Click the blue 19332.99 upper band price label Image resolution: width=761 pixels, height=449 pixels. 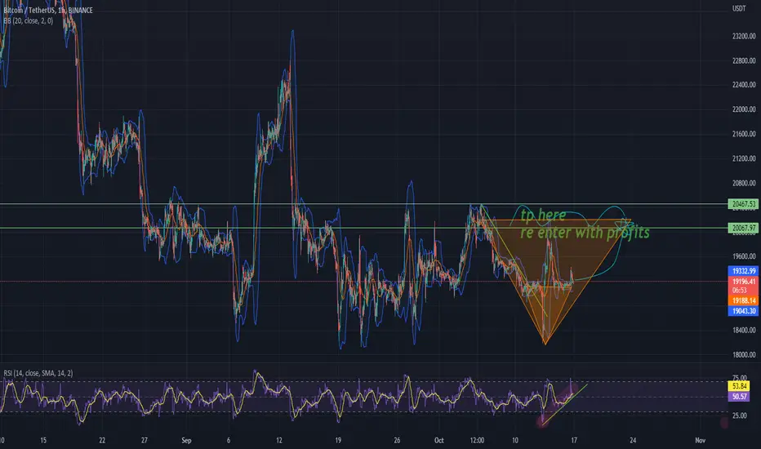[743, 271]
